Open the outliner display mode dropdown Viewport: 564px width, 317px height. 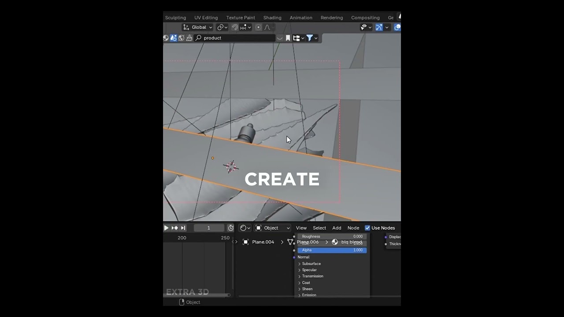(299, 38)
